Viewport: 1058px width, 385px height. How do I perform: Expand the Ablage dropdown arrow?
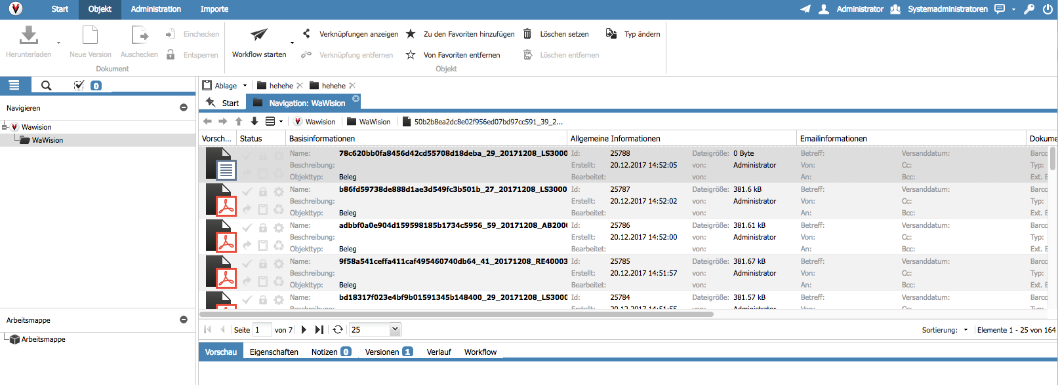(x=245, y=86)
